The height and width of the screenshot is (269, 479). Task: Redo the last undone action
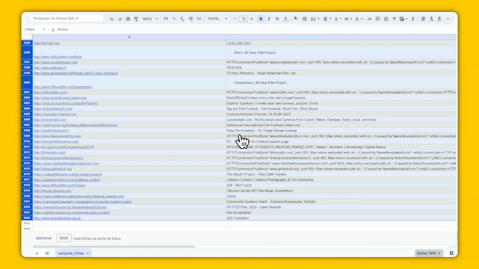click(x=120, y=19)
